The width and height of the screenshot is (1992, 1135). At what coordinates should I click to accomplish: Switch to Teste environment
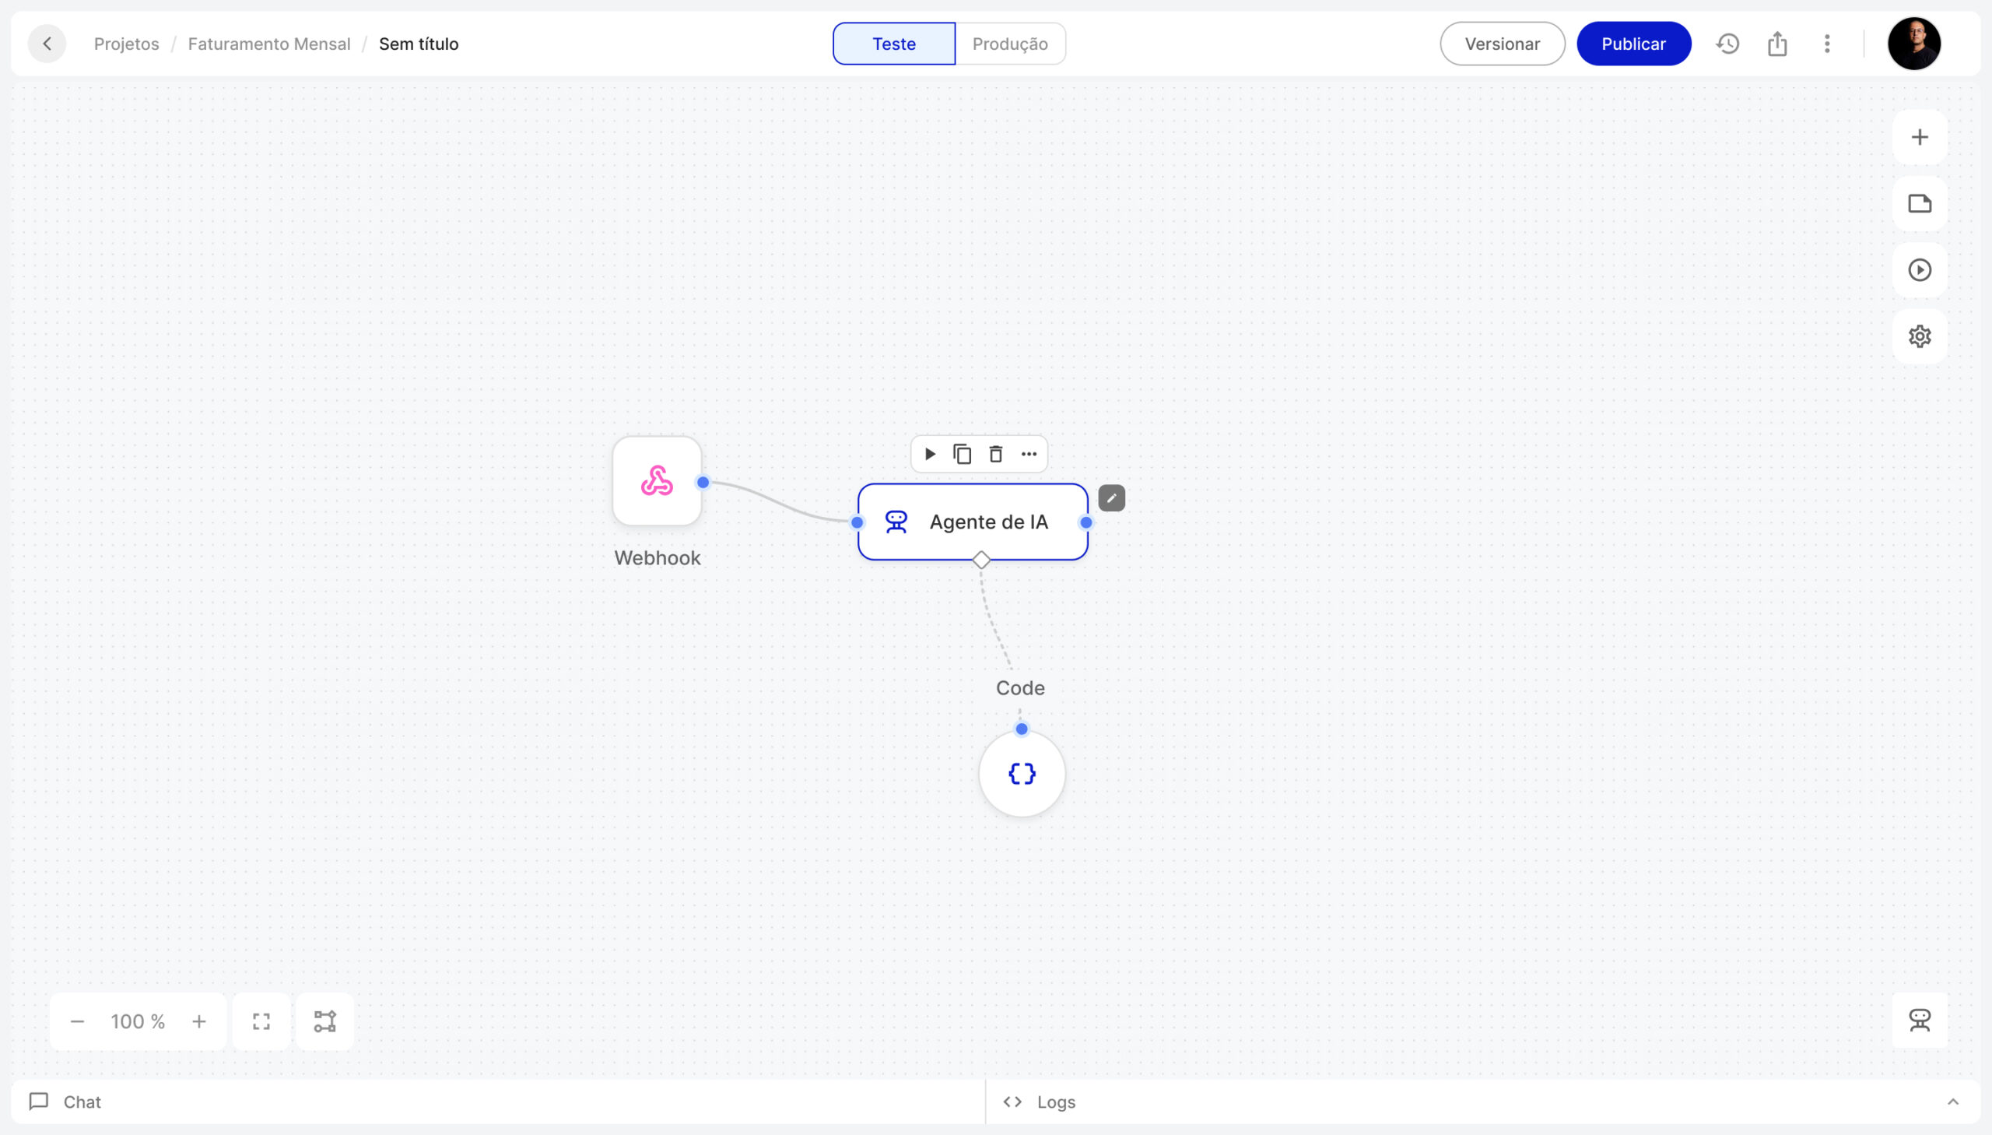[893, 44]
